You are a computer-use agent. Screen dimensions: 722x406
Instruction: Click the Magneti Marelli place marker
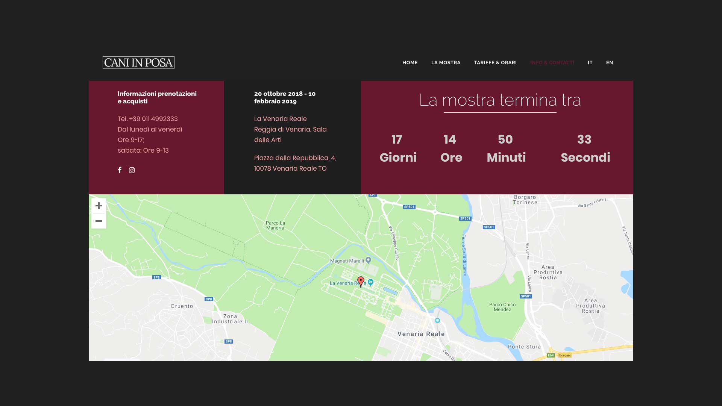click(x=369, y=260)
